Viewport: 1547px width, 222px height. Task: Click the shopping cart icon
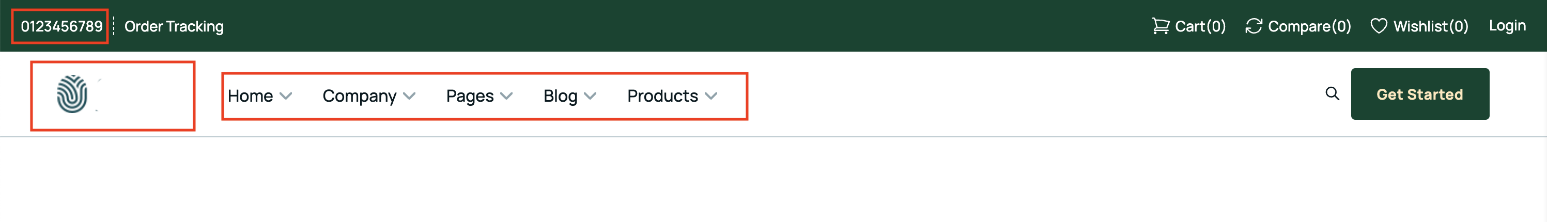(1161, 26)
